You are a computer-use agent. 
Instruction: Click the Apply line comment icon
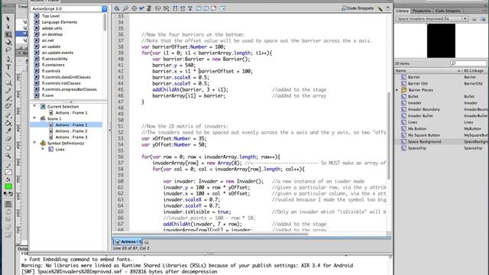click(206, 8)
